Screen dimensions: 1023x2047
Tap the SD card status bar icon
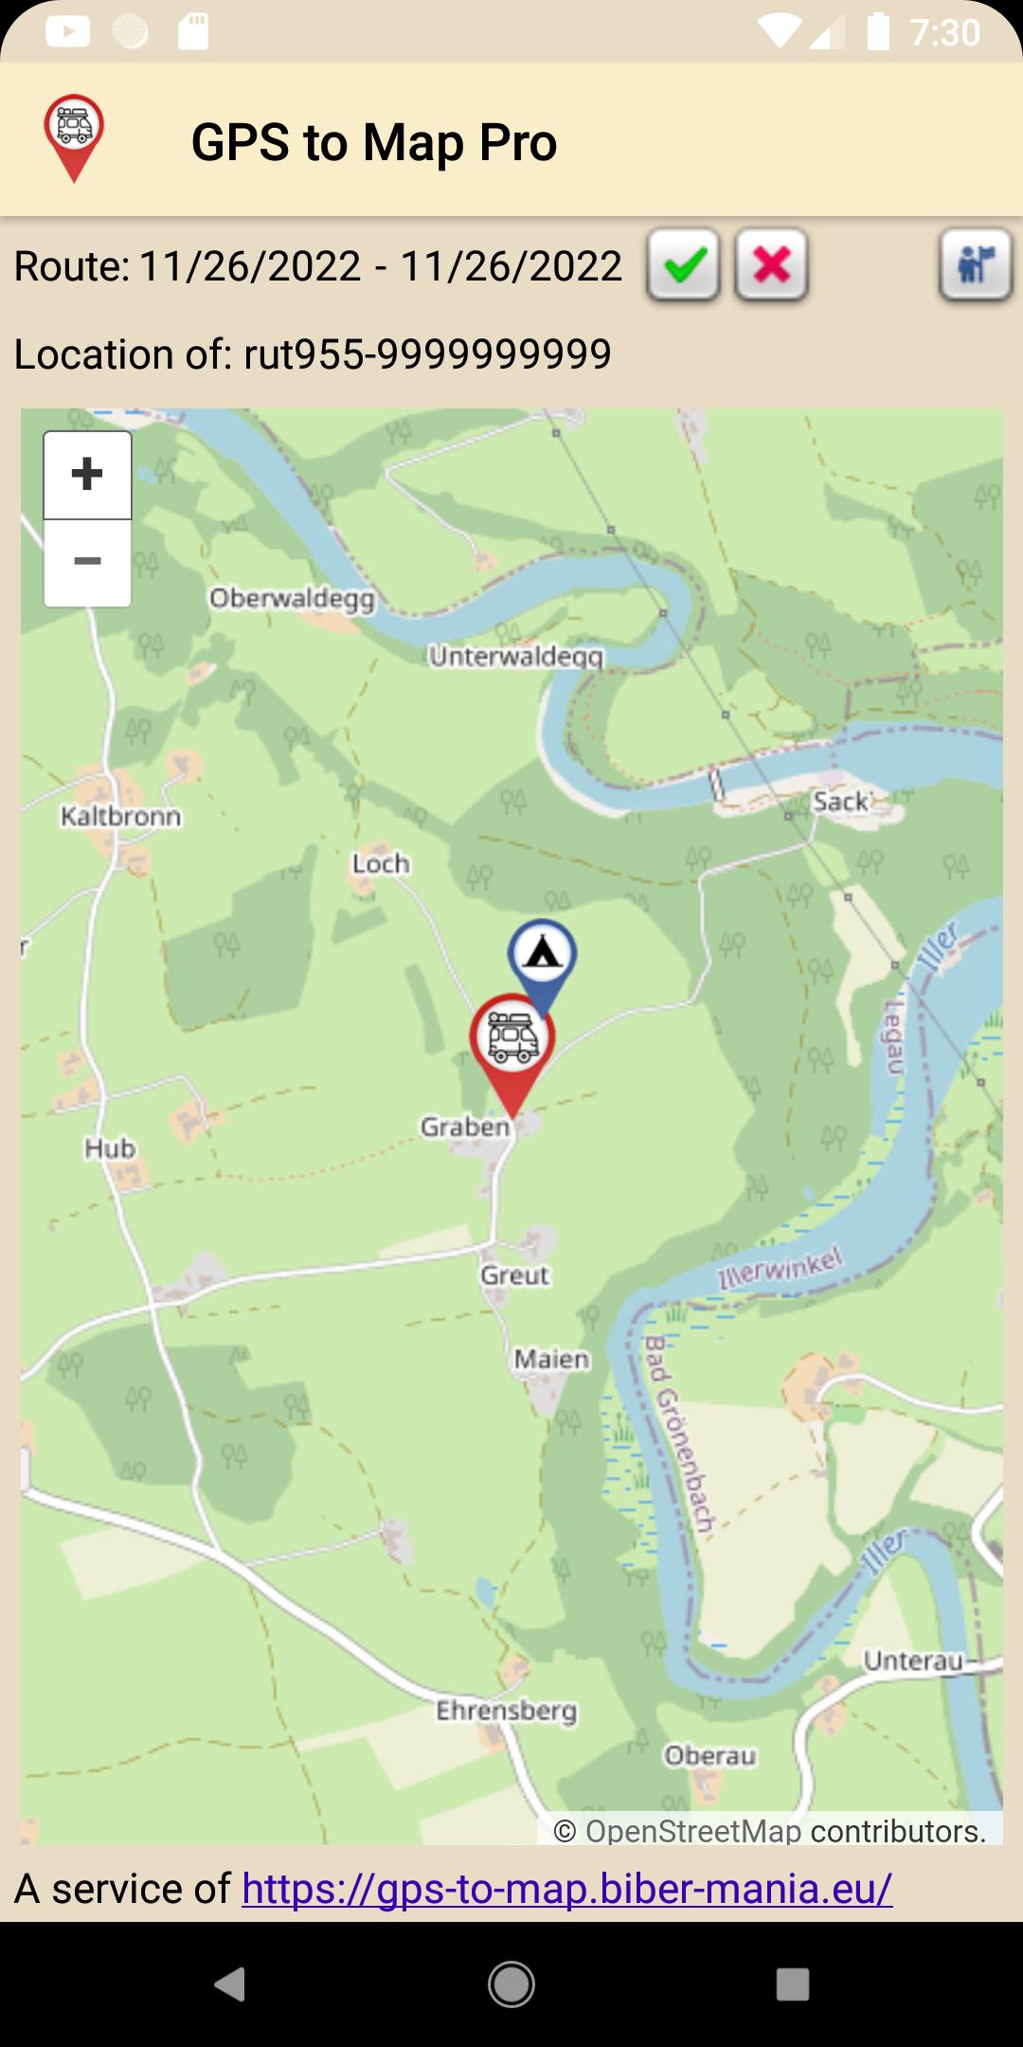tap(193, 32)
